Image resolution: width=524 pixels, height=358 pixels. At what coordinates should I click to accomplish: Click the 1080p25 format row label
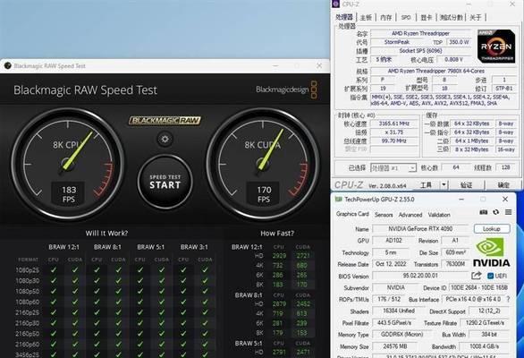click(28, 270)
